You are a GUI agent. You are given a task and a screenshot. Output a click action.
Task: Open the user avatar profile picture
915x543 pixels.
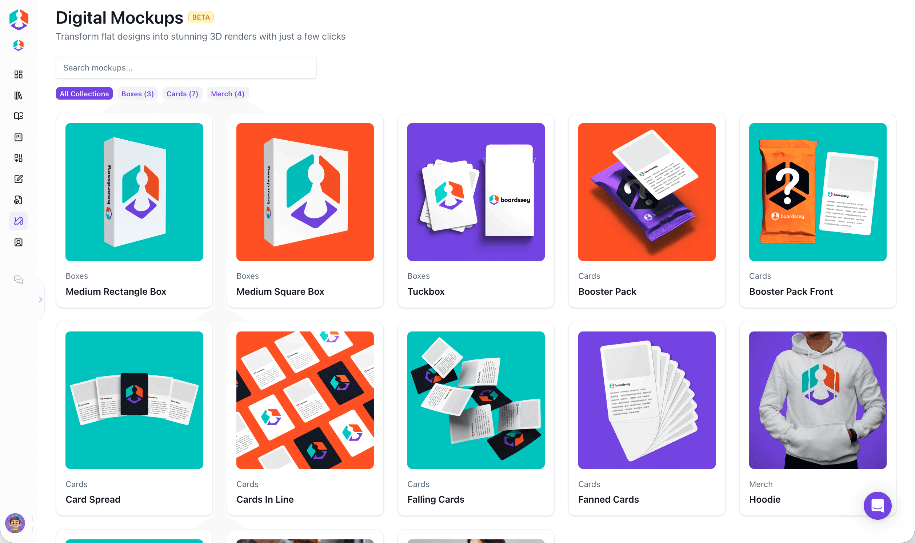15,523
